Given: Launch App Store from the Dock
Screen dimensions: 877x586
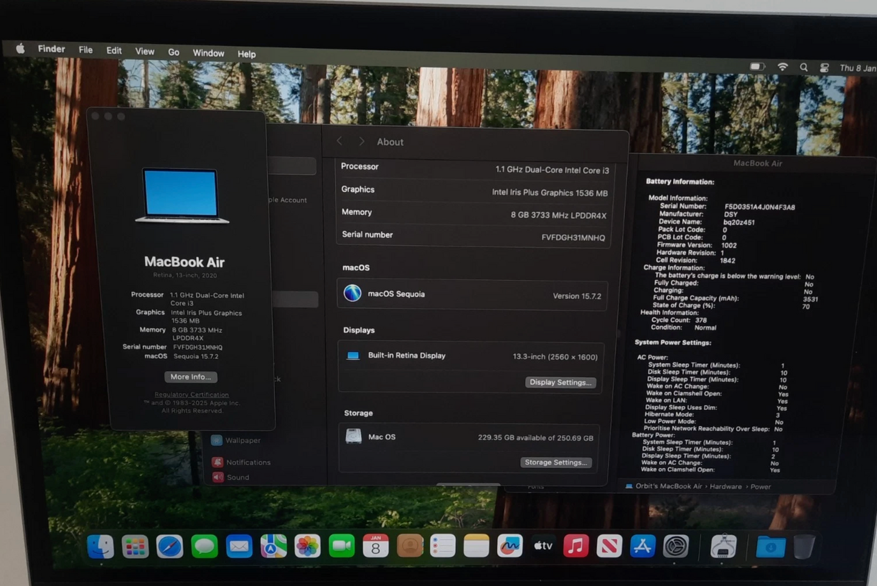Looking at the screenshot, I should pos(643,547).
